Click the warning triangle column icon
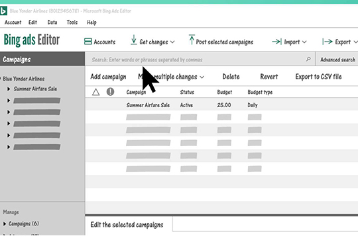This screenshot has width=358, height=238. coord(96,92)
